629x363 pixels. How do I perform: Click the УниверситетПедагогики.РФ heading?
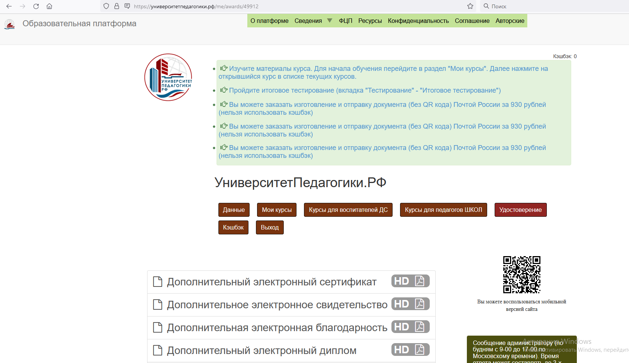point(300,183)
